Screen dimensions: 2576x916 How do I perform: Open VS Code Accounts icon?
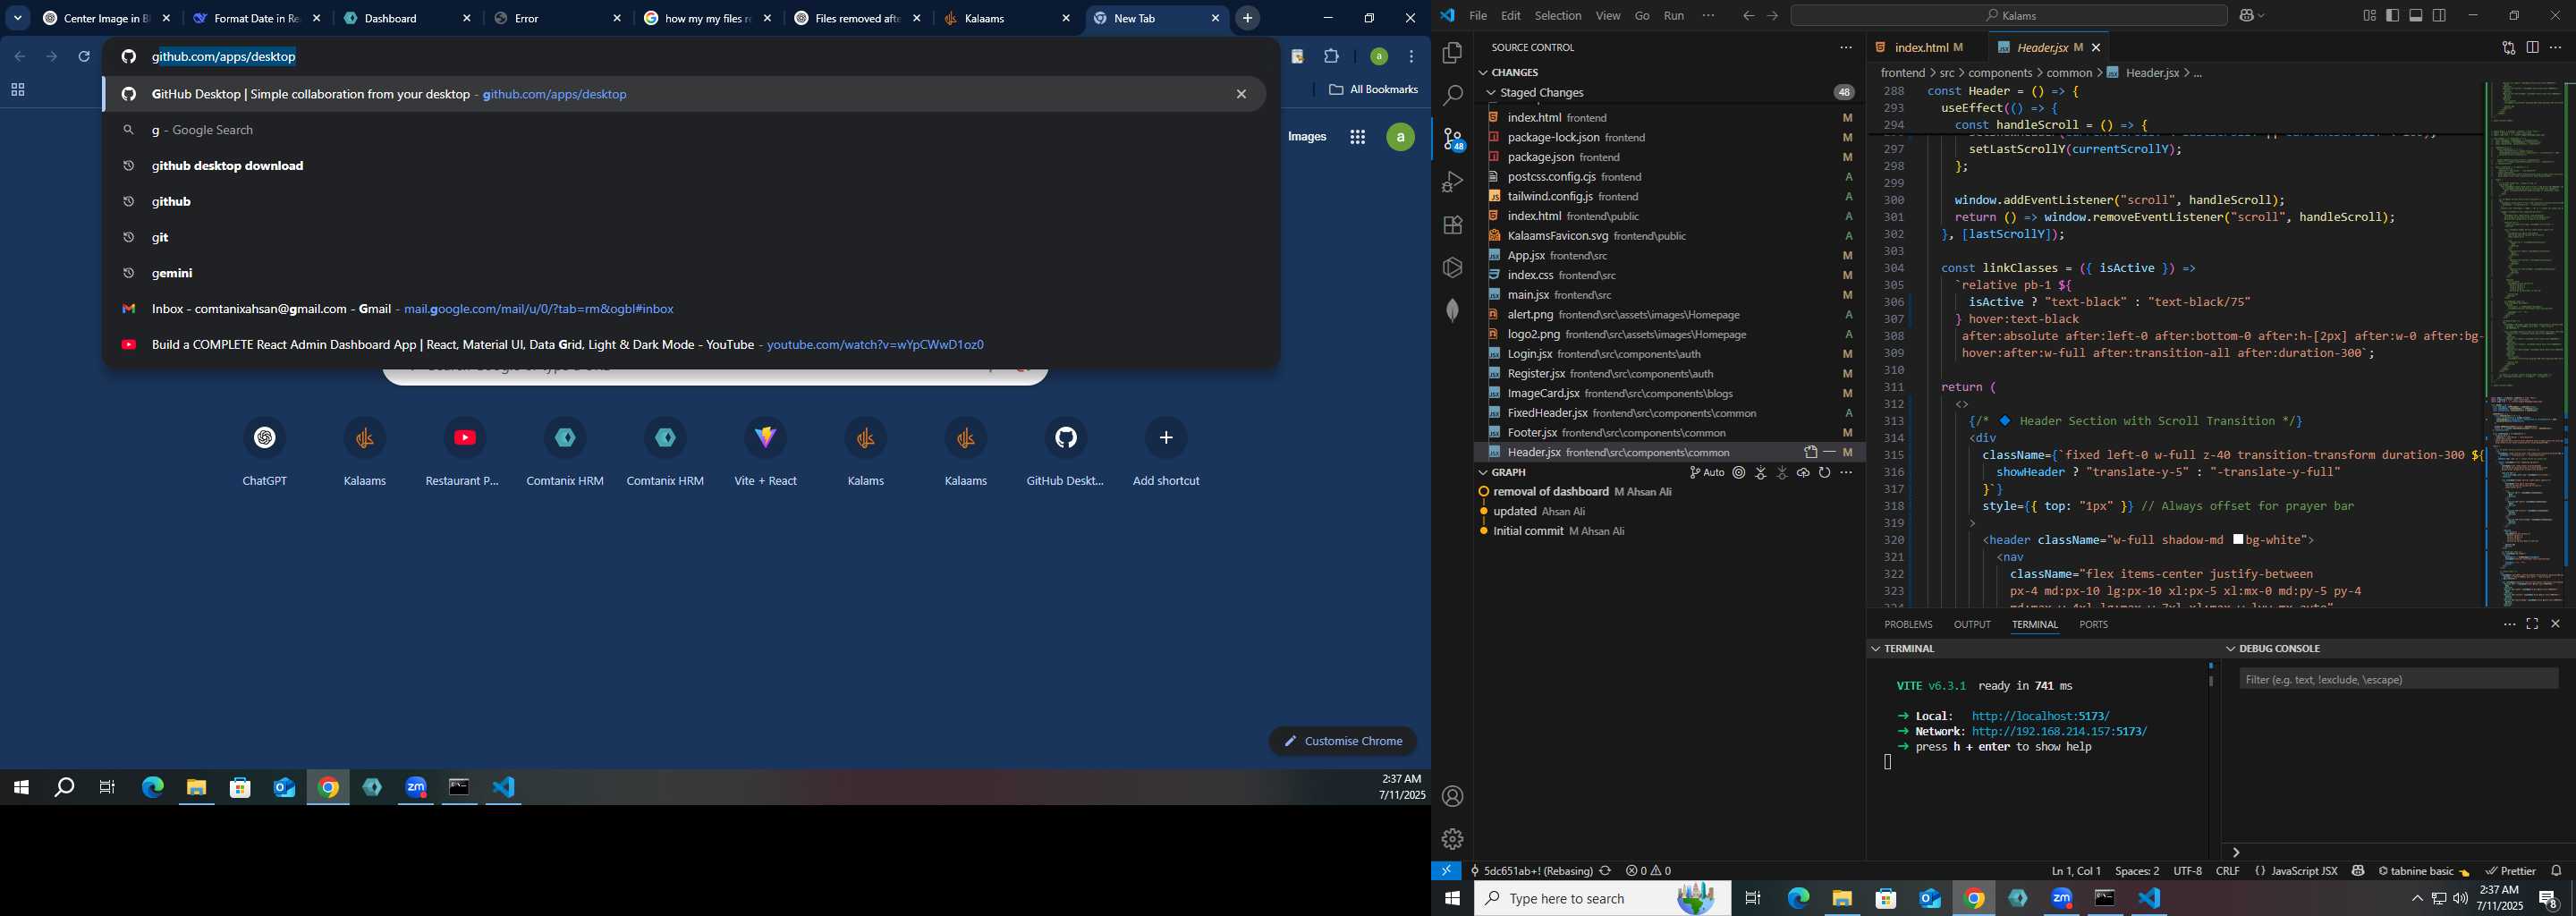[x=1452, y=796]
